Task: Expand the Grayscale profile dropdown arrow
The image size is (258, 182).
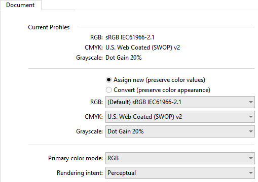Action: click(251, 131)
